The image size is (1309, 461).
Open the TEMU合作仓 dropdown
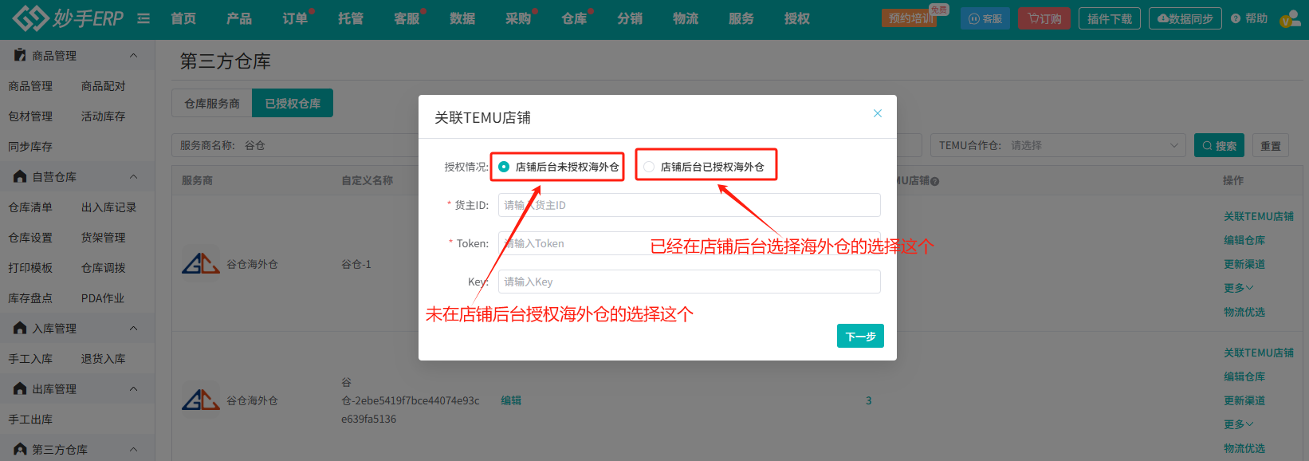click(1057, 145)
